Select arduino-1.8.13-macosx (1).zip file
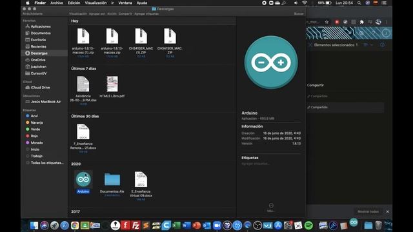The height and width of the screenshot is (232, 413). pyautogui.click(x=83, y=36)
